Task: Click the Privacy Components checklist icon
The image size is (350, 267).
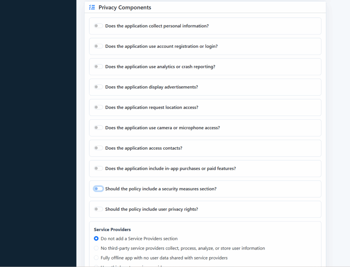Action: tap(92, 8)
